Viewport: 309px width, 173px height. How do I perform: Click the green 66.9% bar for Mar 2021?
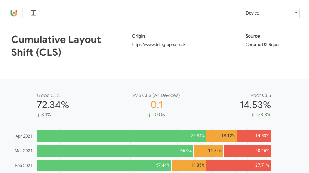(x=115, y=151)
